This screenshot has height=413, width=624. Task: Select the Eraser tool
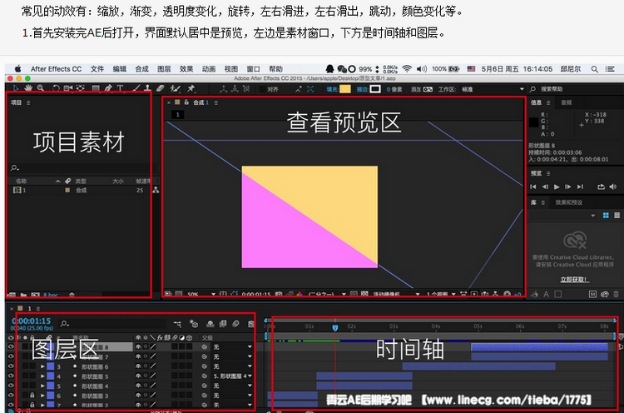(161, 88)
